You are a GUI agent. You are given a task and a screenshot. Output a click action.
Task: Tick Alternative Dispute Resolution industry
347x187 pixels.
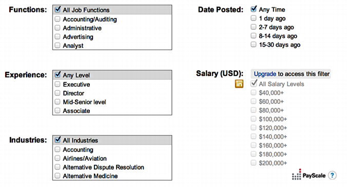click(x=57, y=167)
